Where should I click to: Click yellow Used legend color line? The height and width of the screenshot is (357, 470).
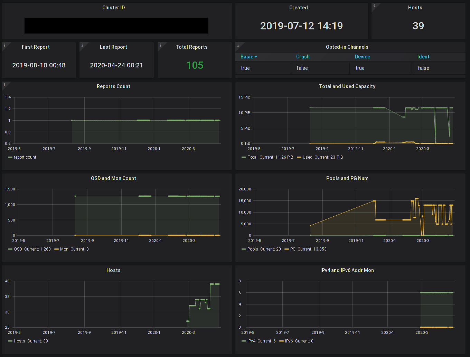(x=299, y=157)
